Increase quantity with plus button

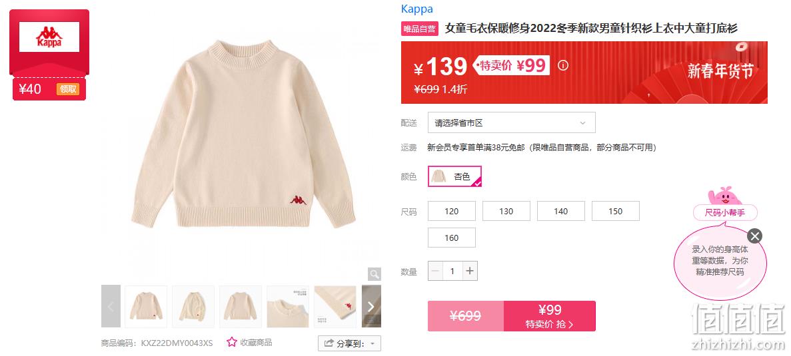[x=470, y=271]
